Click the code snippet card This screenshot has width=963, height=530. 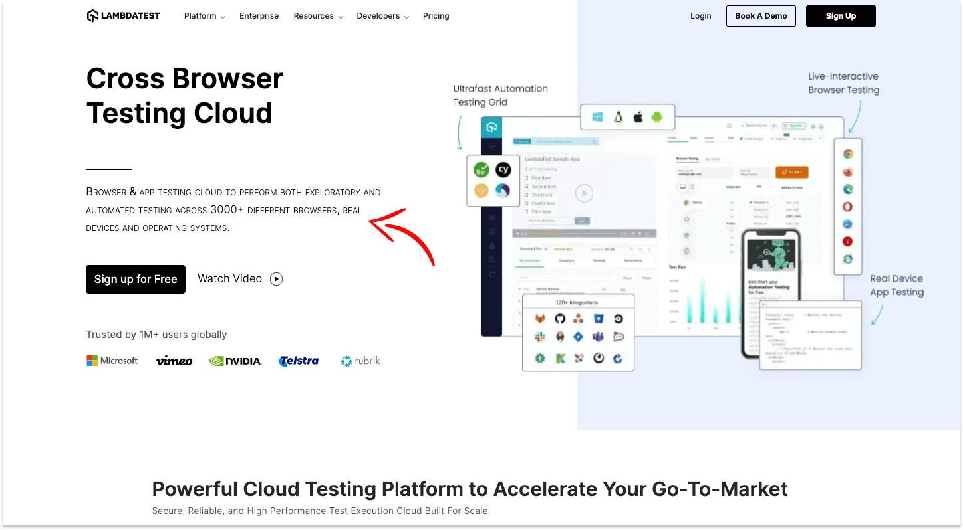pyautogui.click(x=811, y=335)
